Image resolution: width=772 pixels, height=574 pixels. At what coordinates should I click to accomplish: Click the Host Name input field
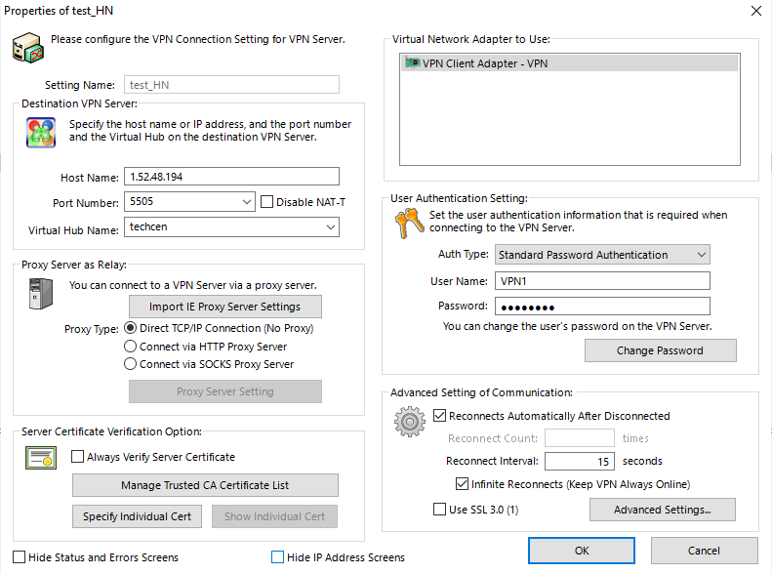click(231, 177)
